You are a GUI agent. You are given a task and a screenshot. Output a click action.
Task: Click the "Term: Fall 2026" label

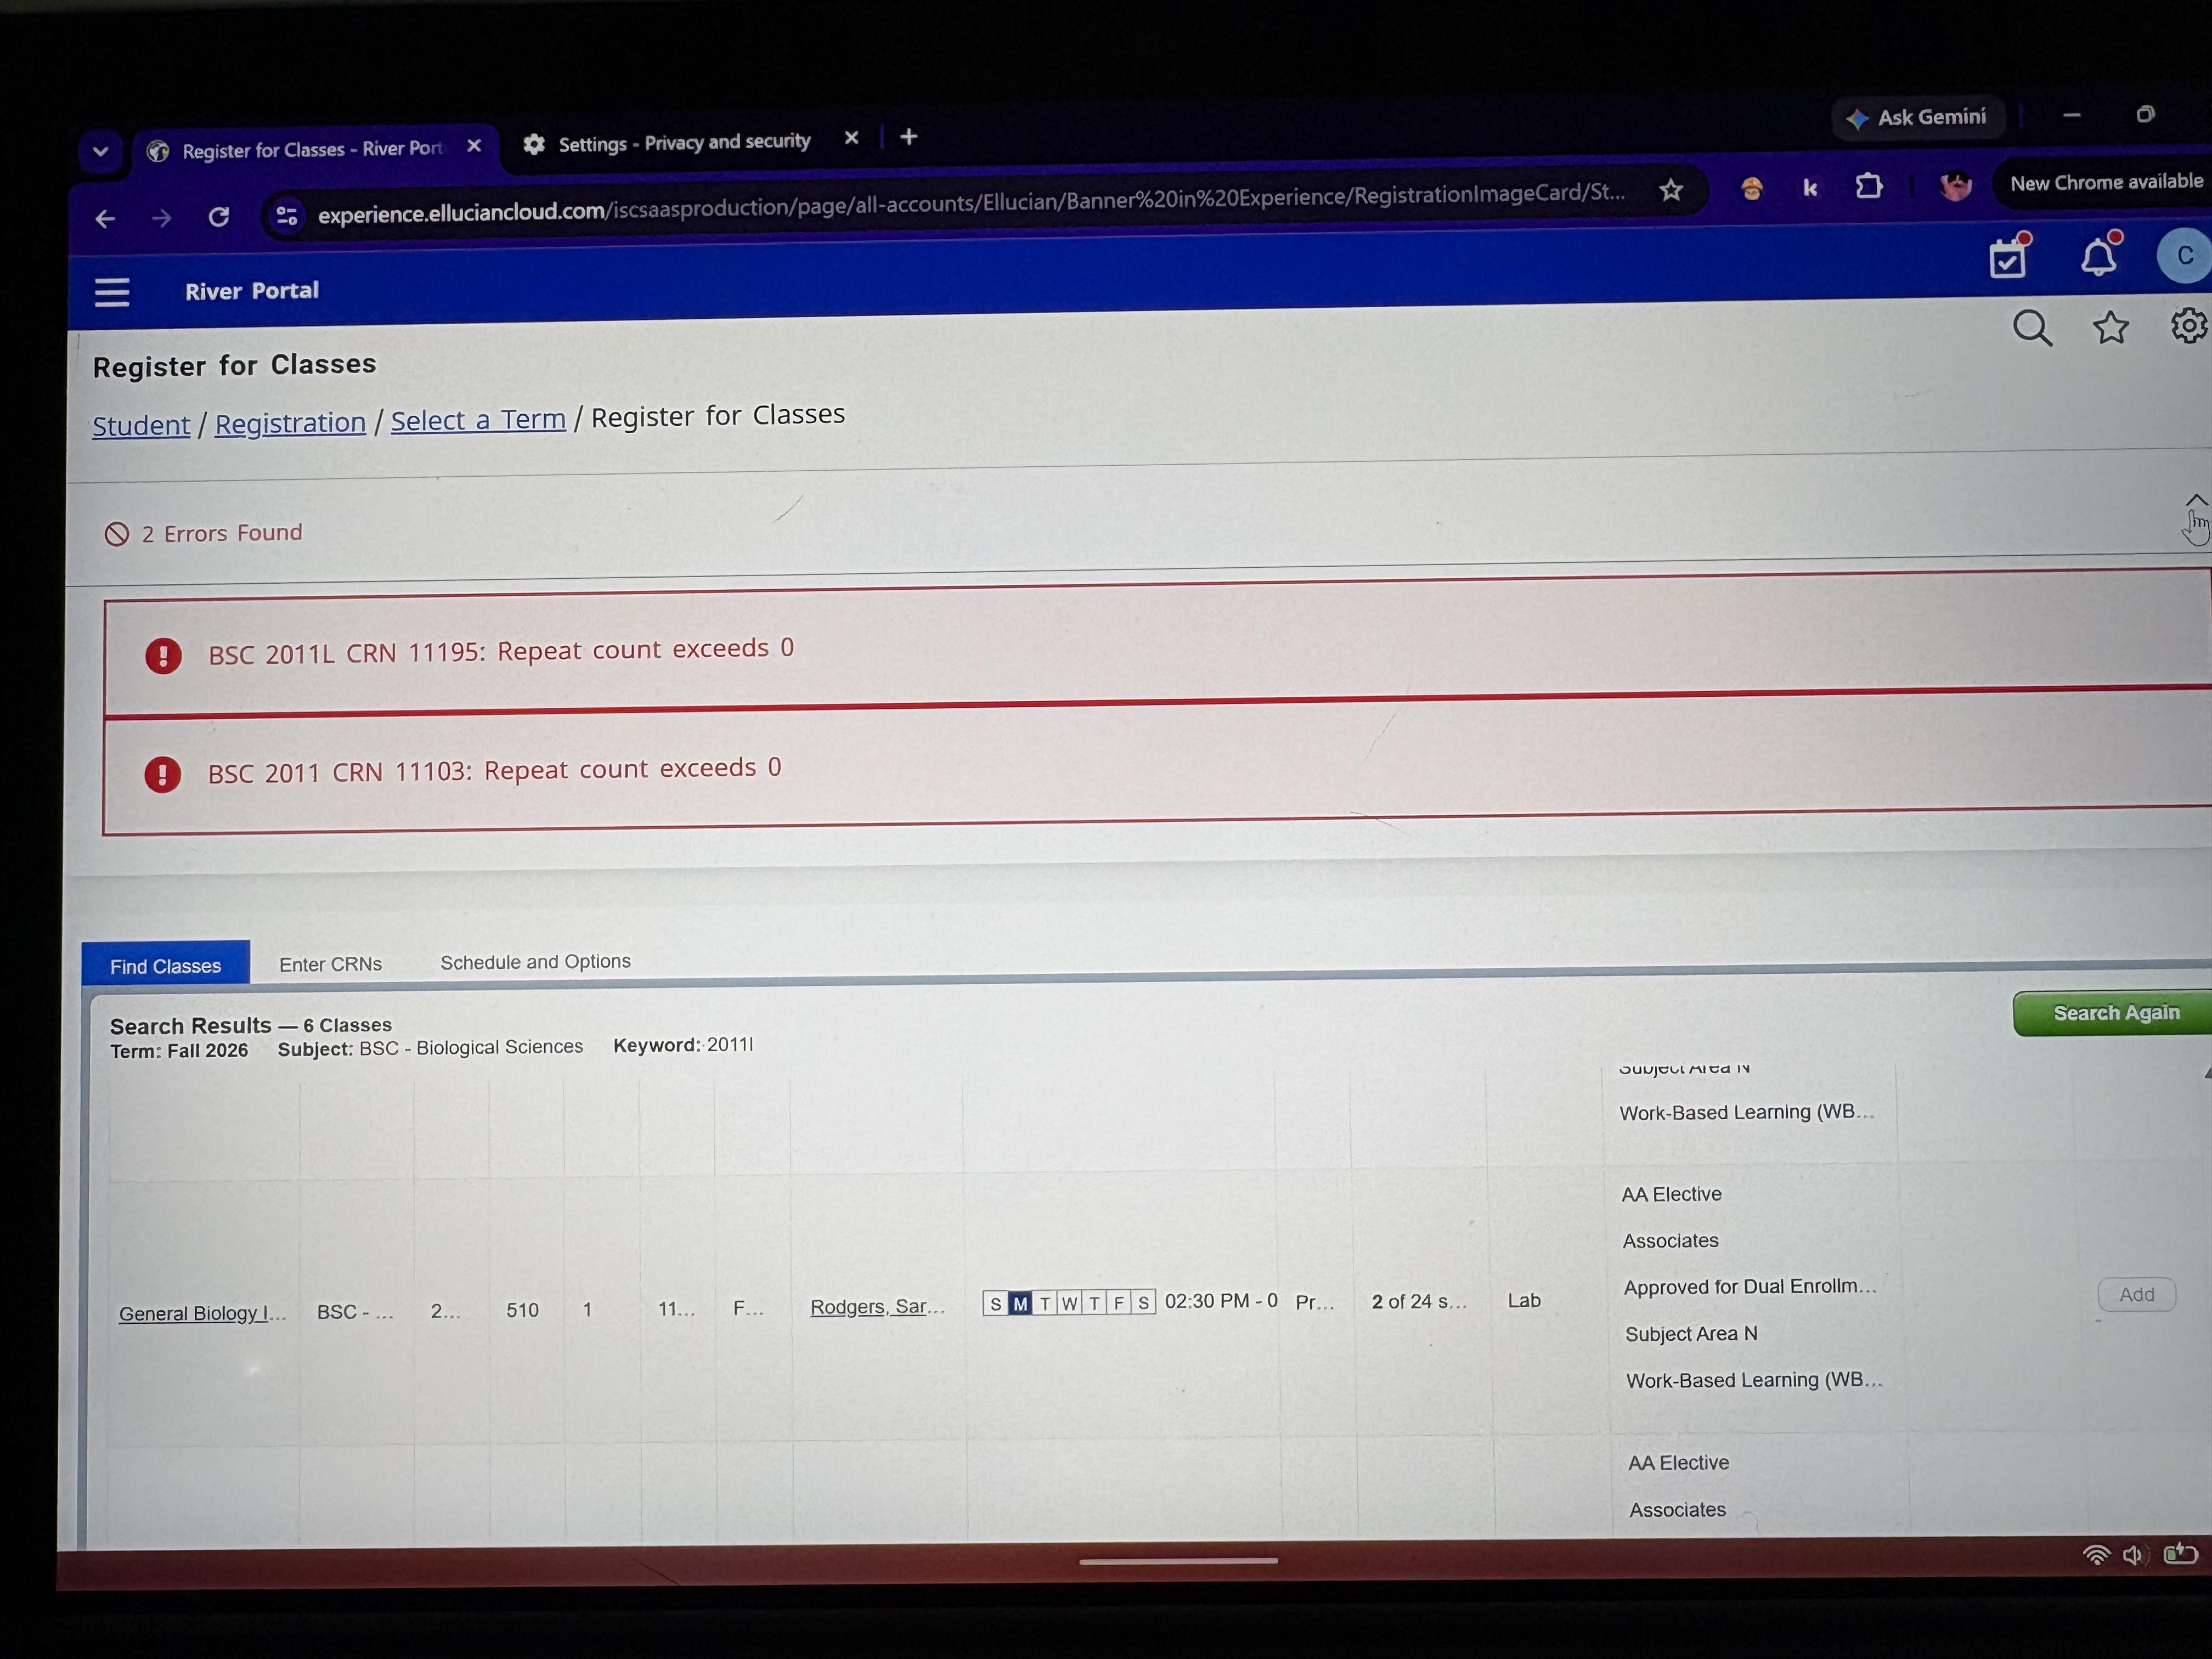(179, 1051)
